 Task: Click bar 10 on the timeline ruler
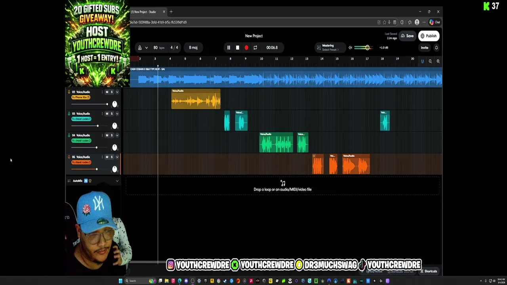[261, 59]
